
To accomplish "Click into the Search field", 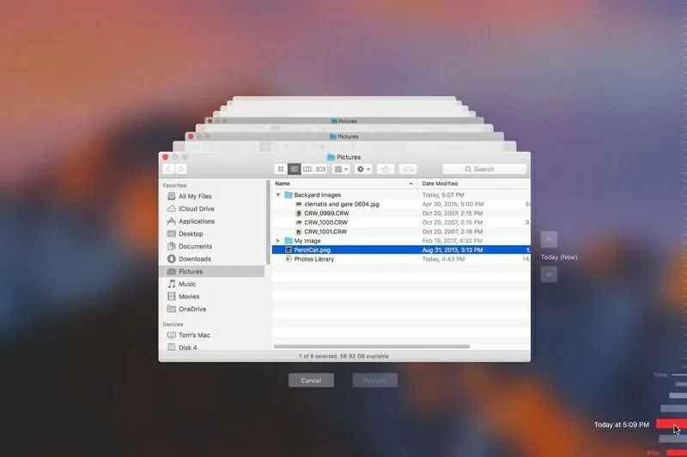I will (484, 169).
